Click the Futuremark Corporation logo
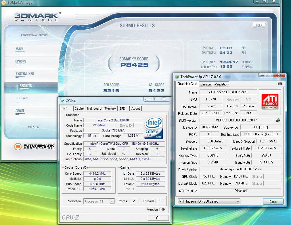Screen dimensions: 291x225 pyautogui.click(x=34, y=146)
